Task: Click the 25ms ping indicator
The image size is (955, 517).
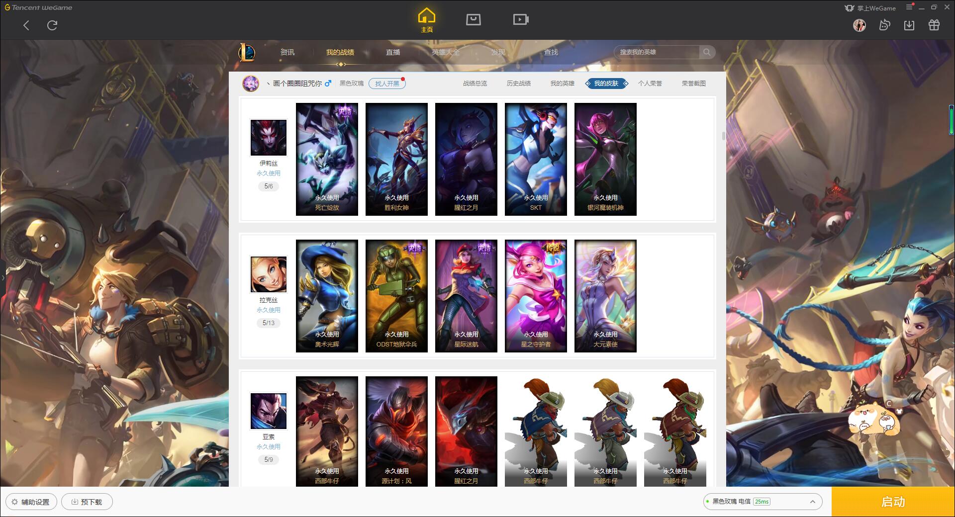Action: click(x=762, y=502)
